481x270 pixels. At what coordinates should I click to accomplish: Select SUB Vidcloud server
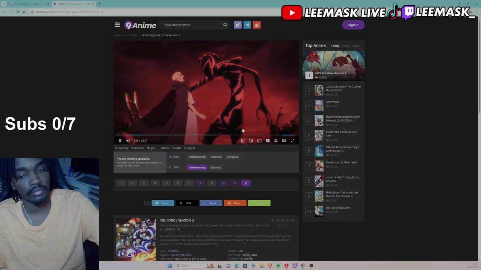(x=216, y=157)
